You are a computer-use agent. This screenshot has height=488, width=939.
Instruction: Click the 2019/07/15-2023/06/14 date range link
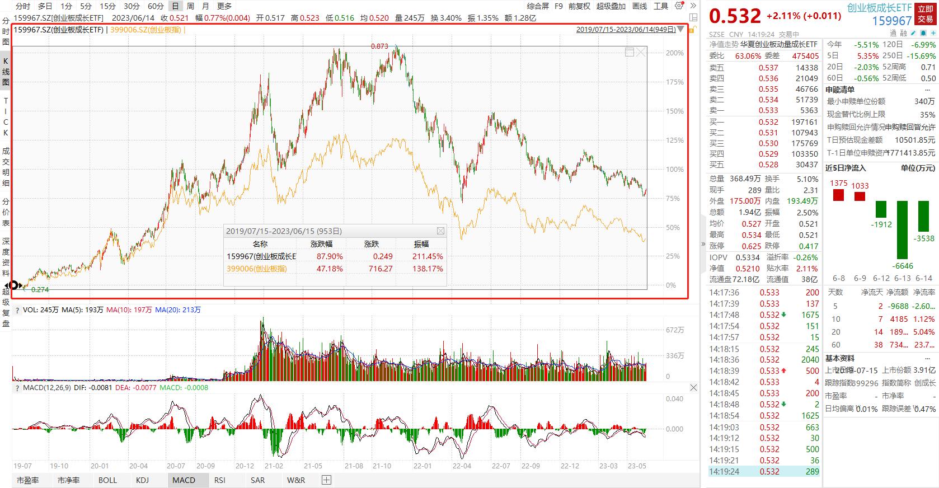tap(626, 29)
